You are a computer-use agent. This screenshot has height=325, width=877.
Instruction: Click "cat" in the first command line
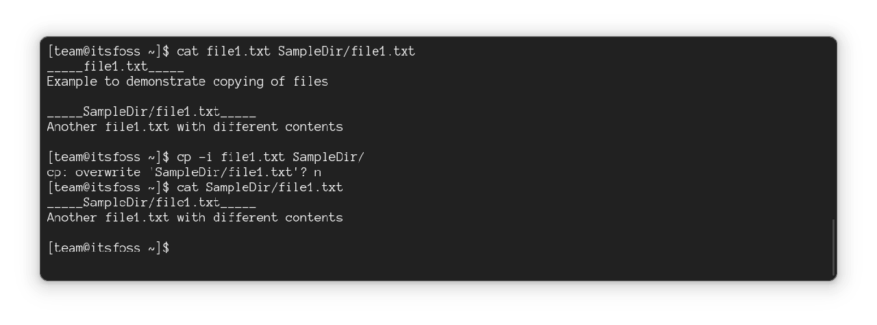tap(187, 51)
